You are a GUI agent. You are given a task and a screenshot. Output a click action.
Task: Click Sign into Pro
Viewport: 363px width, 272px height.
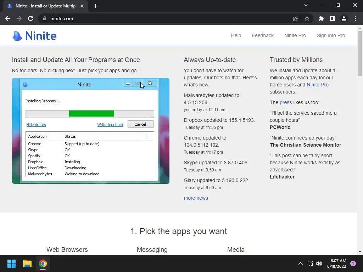click(x=331, y=35)
